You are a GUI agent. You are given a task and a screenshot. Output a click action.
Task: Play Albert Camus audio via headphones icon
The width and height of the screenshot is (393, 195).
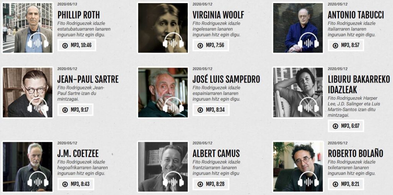(173, 179)
